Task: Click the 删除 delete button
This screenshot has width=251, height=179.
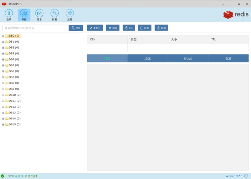Action: [113, 28]
